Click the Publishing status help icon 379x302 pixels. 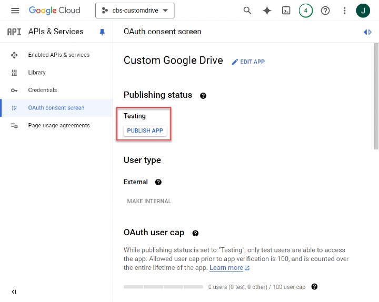click(x=203, y=96)
